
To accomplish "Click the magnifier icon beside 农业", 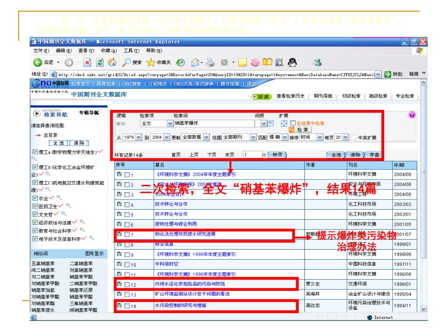I will click(x=59, y=197).
